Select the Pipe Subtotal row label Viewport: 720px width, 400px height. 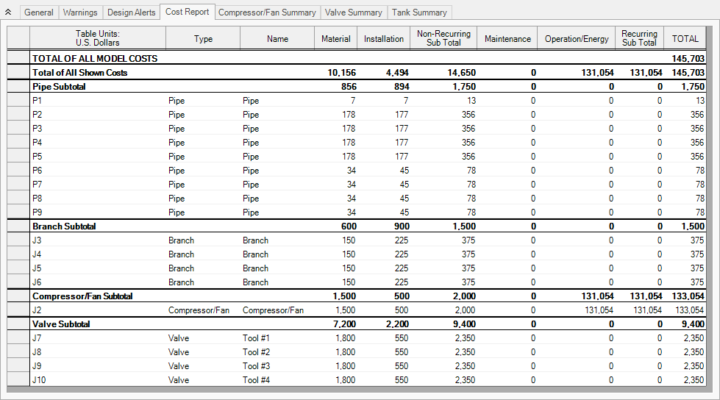pos(59,87)
